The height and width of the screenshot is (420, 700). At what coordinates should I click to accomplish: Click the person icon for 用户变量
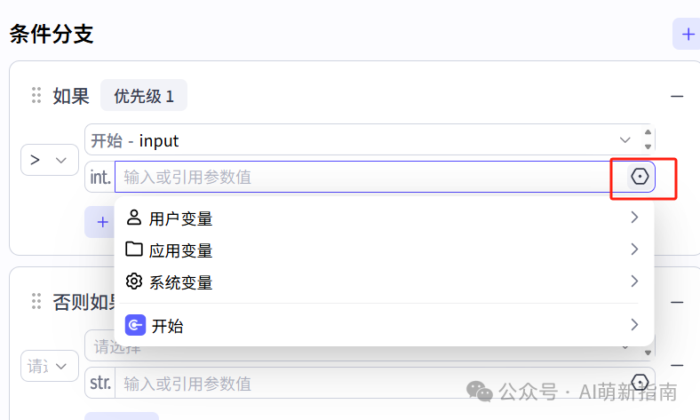pos(134,218)
